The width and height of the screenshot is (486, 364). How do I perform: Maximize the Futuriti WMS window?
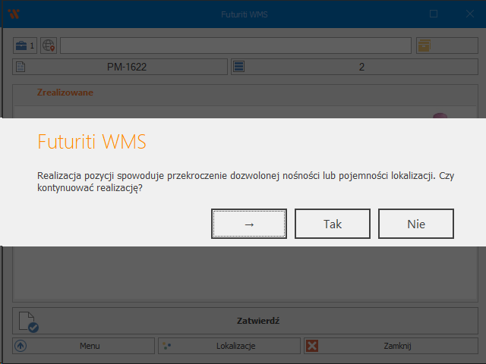pos(433,14)
